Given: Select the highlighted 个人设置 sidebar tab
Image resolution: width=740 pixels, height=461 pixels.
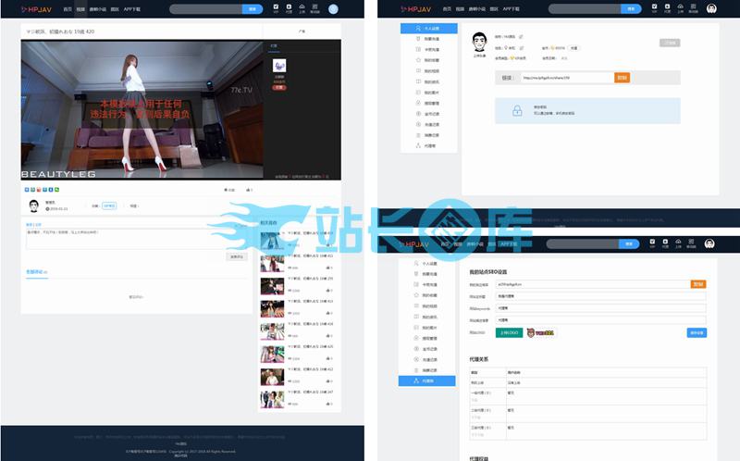Looking at the screenshot, I should pos(429,29).
